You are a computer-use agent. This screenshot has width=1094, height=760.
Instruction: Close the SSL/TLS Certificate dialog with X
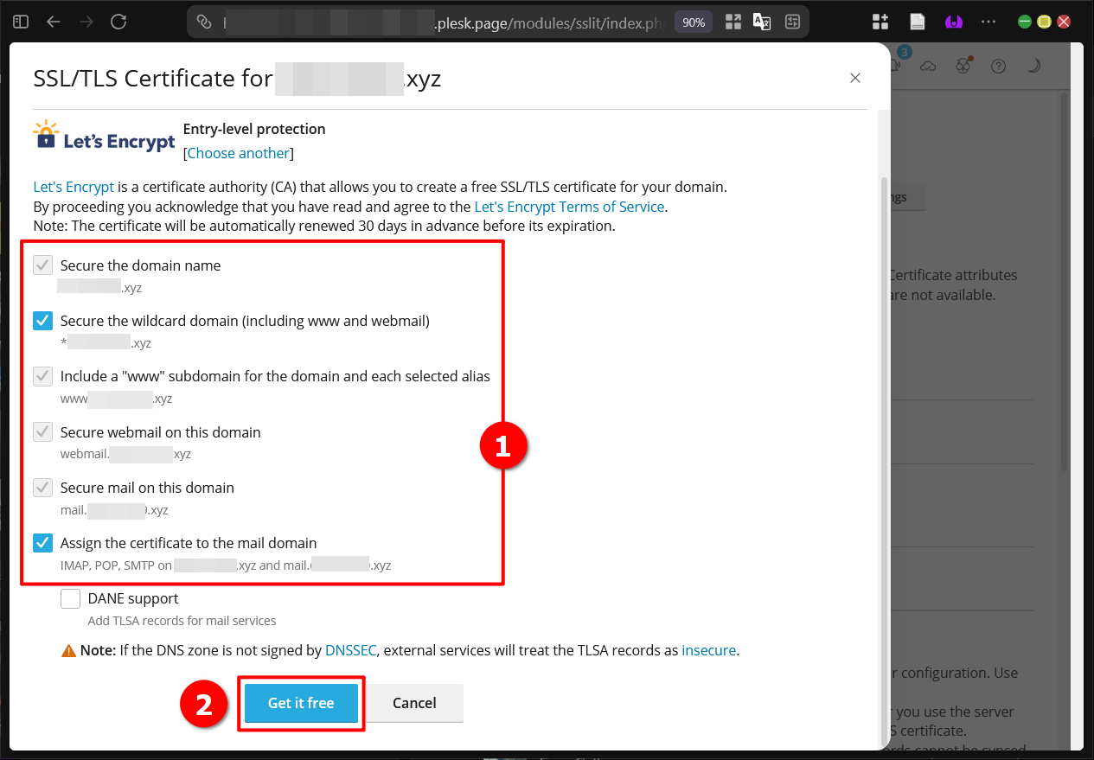coord(855,78)
